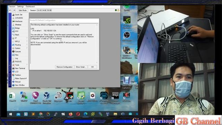Open VirtualBox from the taskbar
222x125 pixels.
[108, 114]
